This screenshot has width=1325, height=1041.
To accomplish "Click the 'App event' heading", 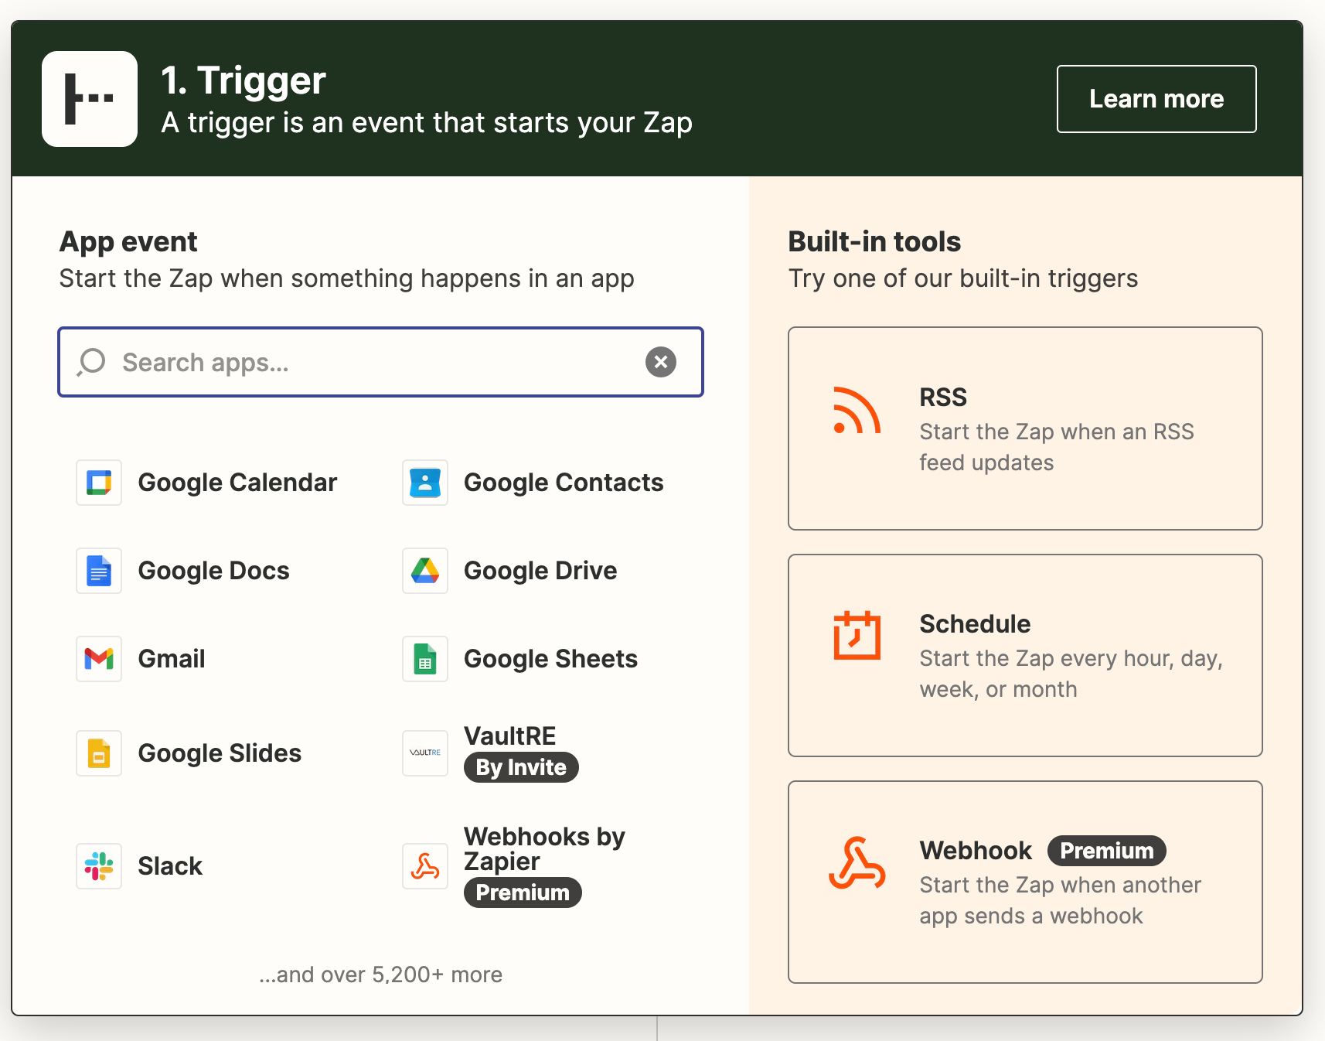I will click(x=128, y=242).
